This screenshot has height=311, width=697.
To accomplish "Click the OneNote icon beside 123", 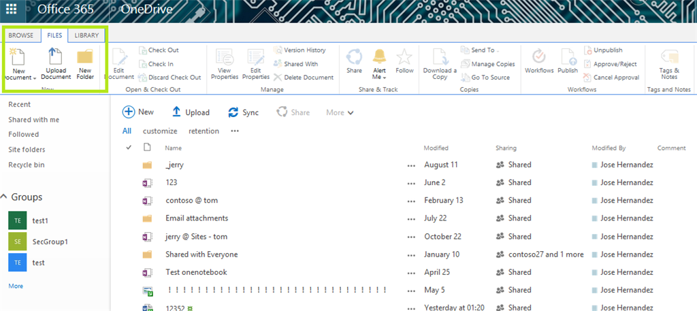I will tap(147, 182).
